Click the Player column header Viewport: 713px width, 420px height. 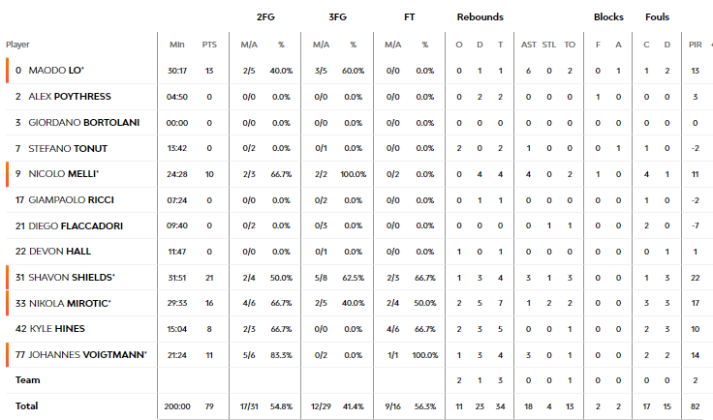click(17, 45)
